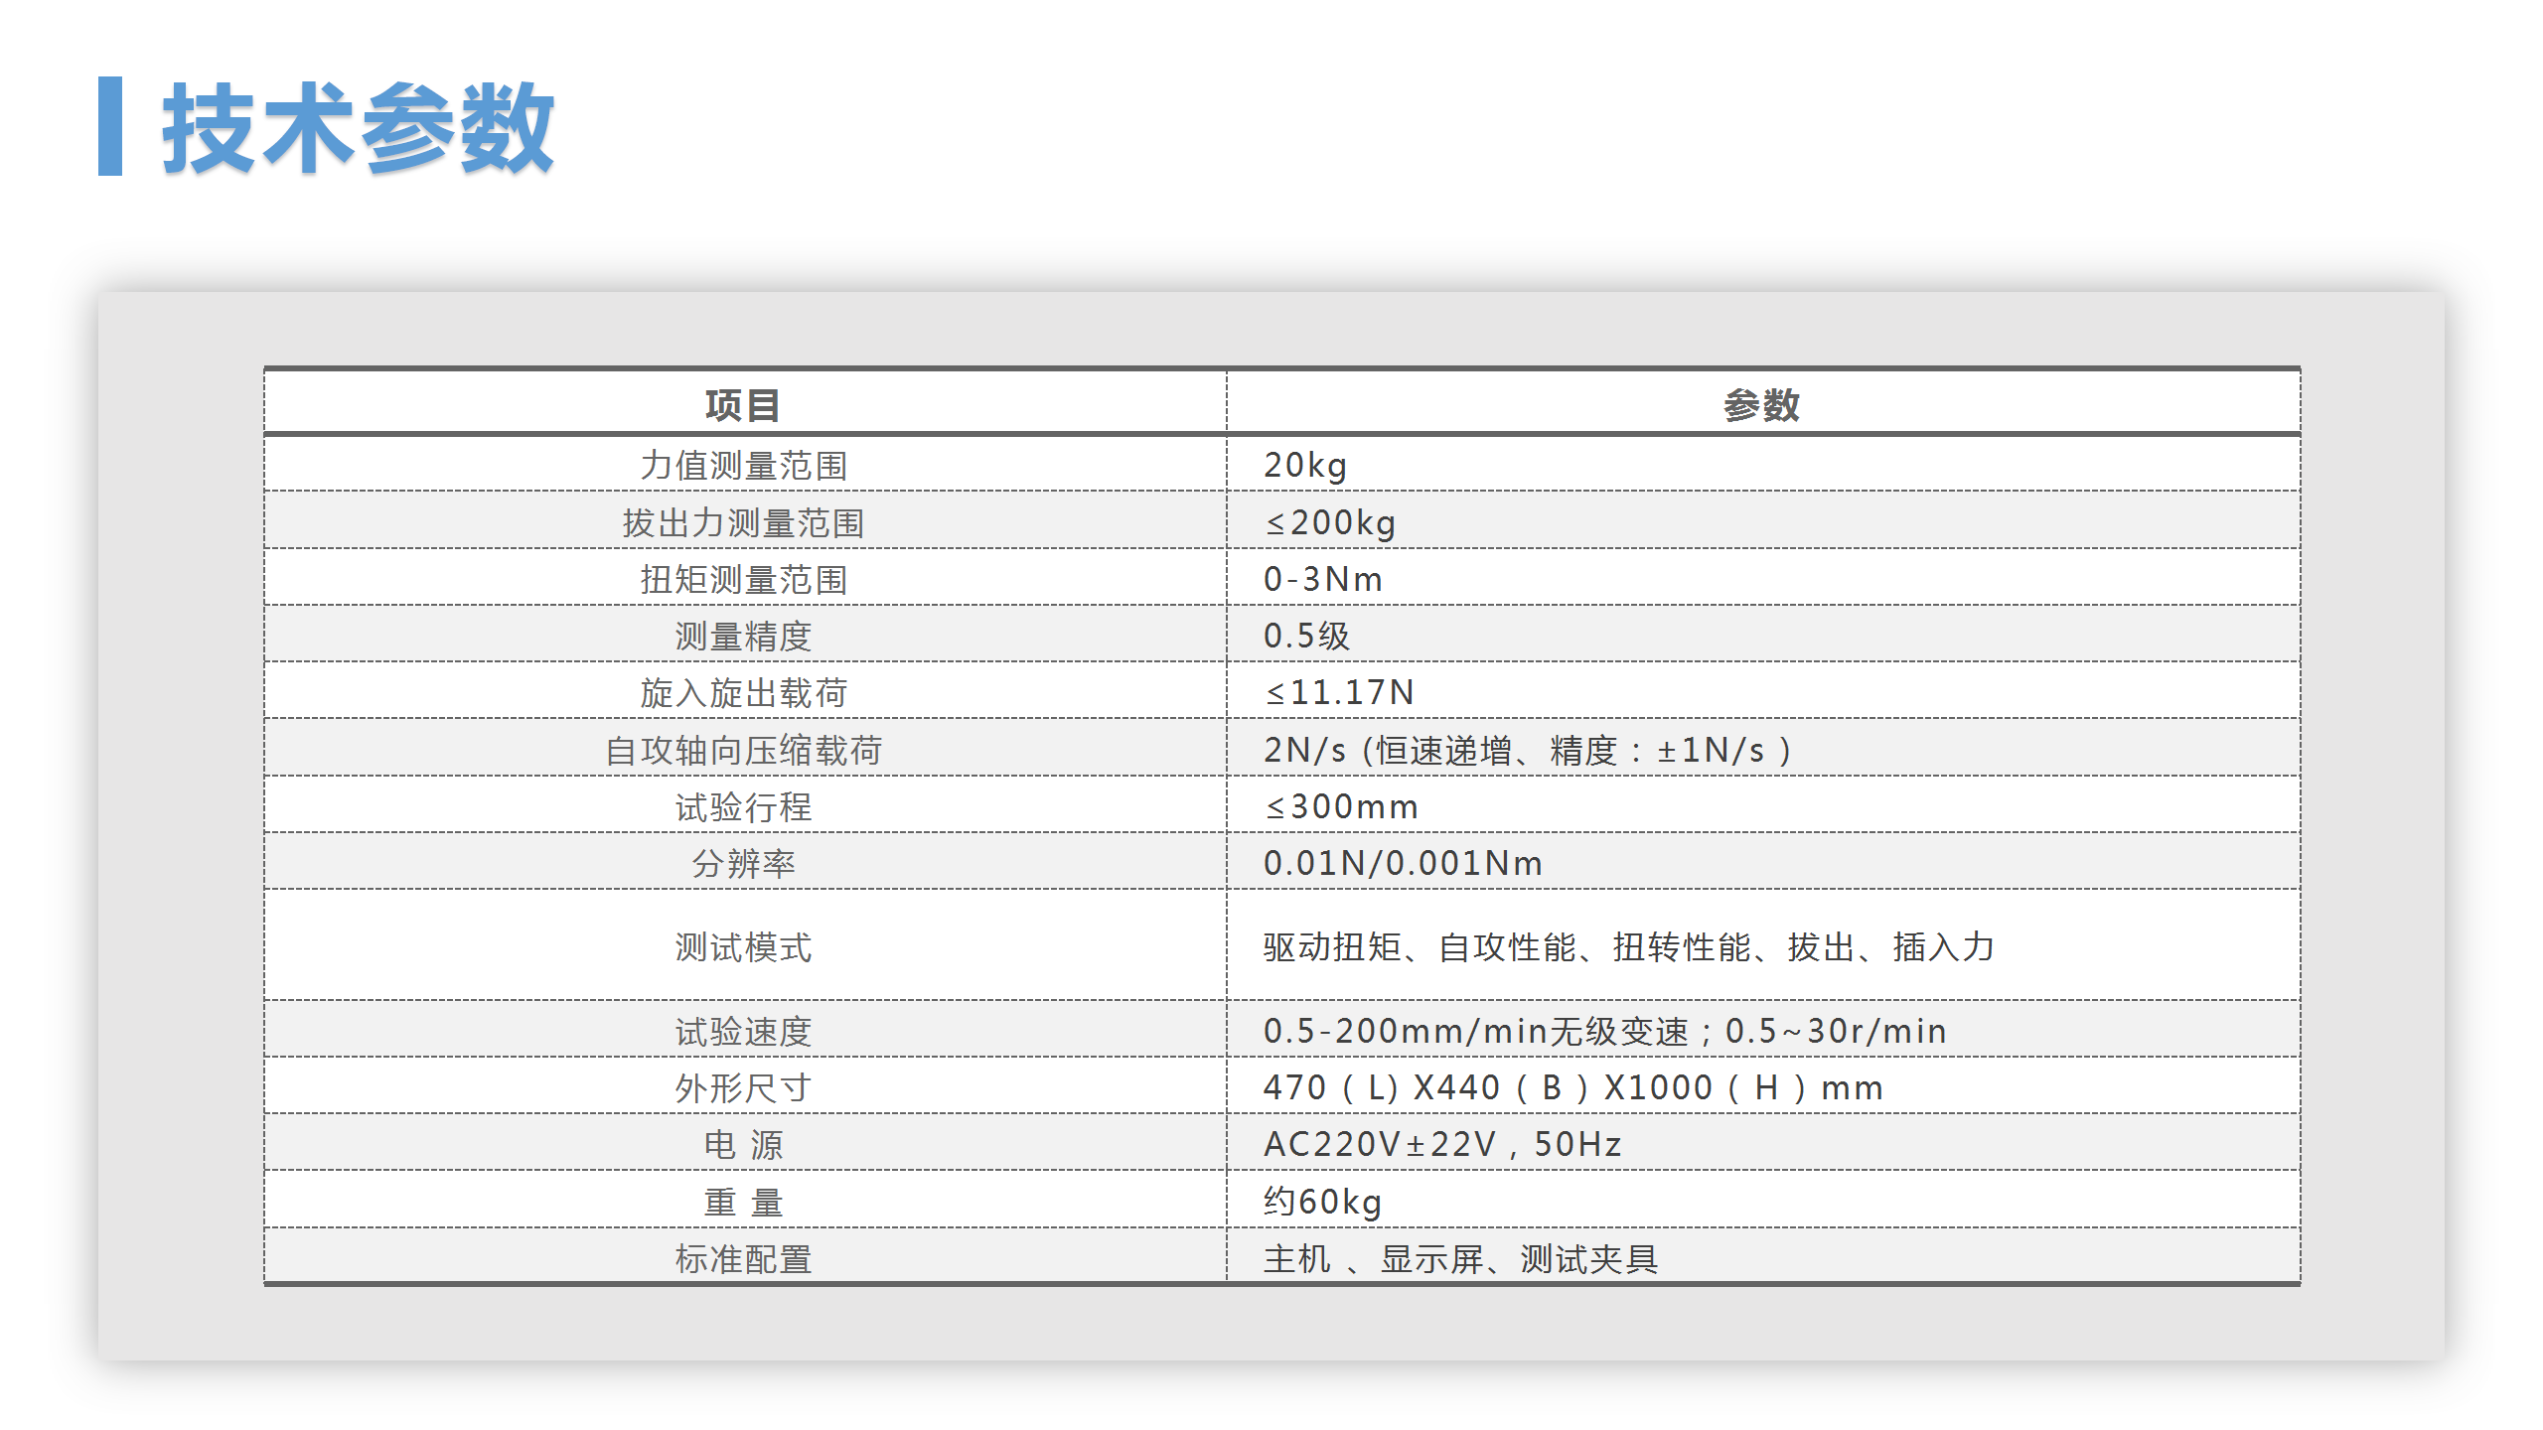Viewport: 2543px width, 1430px height.
Task: Click the 力值测量范围 row label
Action: coord(743,465)
